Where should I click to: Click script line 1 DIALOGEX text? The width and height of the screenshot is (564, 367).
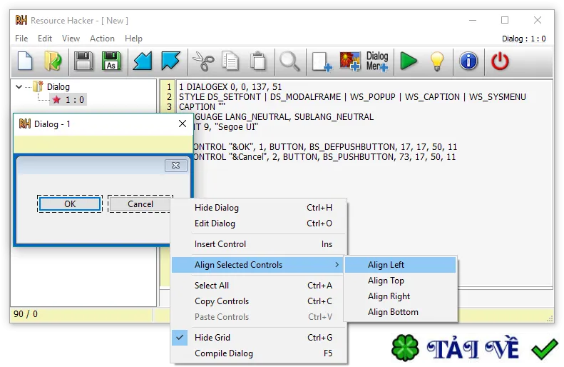coord(230,87)
